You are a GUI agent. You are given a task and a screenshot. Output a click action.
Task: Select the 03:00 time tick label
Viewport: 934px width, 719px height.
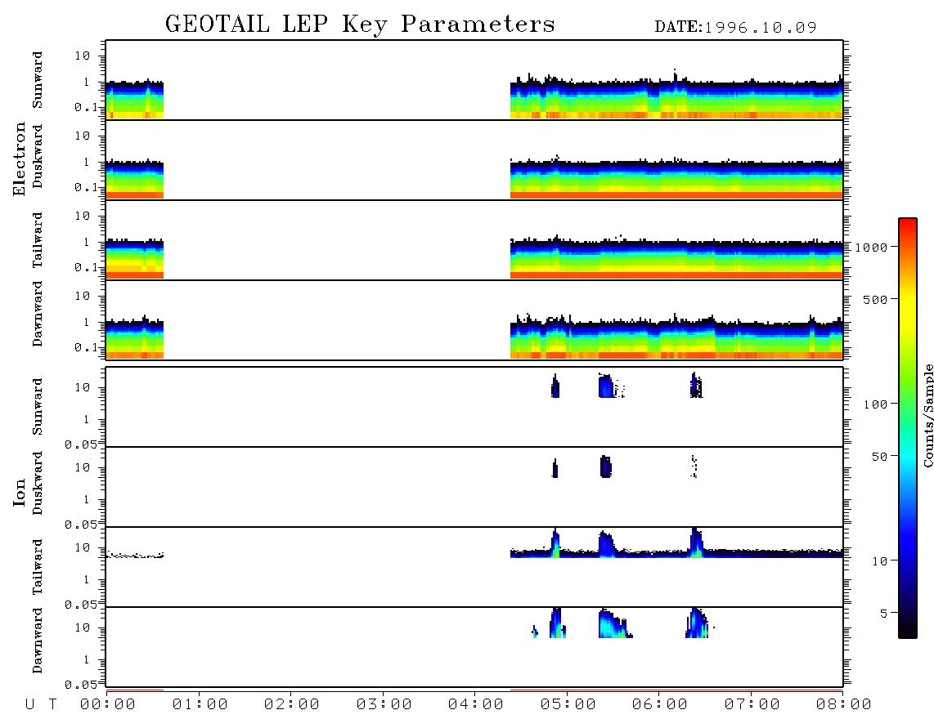click(x=384, y=705)
